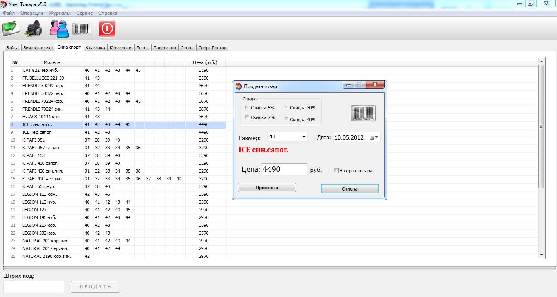This screenshot has width=557, height=297.
Task: Tick the Скидка 30% checkbox
Action: [286, 108]
